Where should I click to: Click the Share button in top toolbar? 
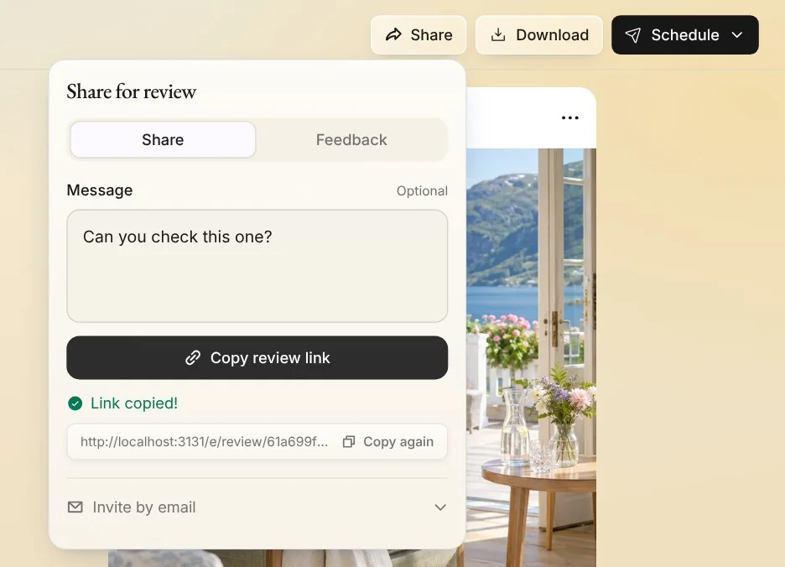(418, 34)
